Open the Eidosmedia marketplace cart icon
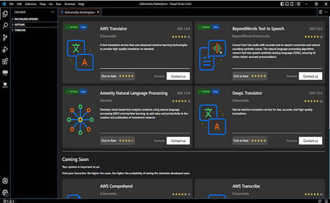This screenshot has width=330, height=203. [5, 85]
